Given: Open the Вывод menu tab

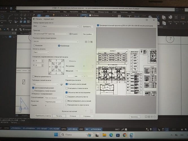Looking at the screenshot, I should 84,12.
